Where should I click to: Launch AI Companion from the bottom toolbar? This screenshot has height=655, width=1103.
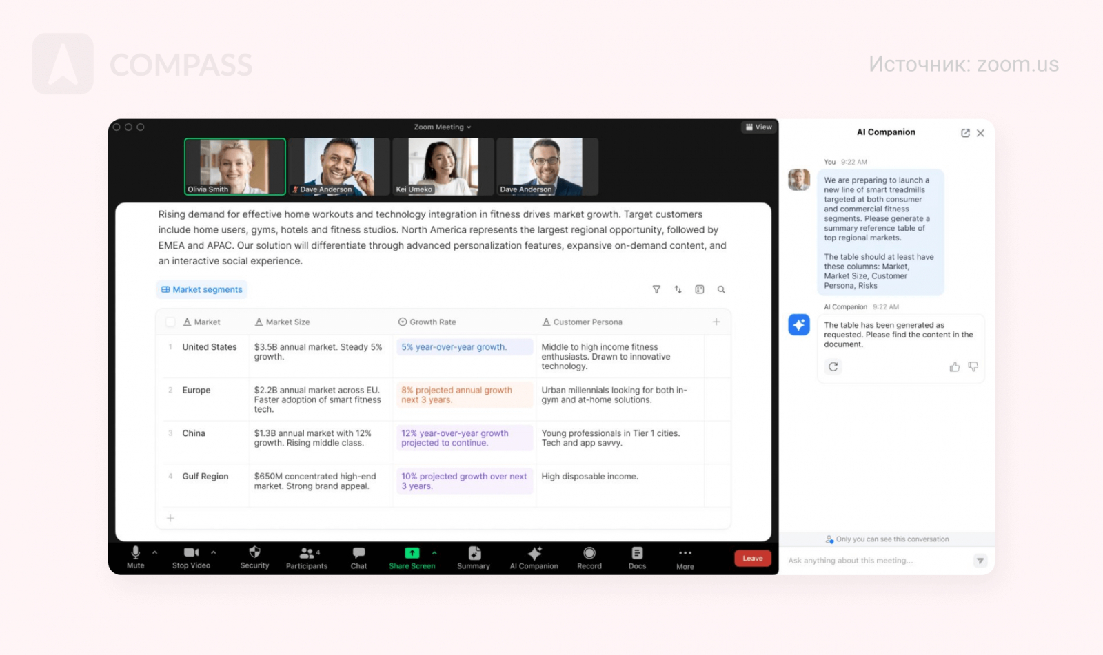[x=534, y=557]
